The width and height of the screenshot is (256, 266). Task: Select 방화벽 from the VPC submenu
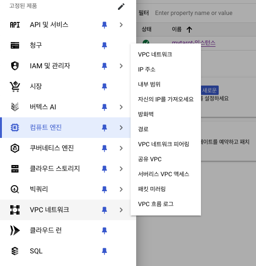click(x=146, y=114)
